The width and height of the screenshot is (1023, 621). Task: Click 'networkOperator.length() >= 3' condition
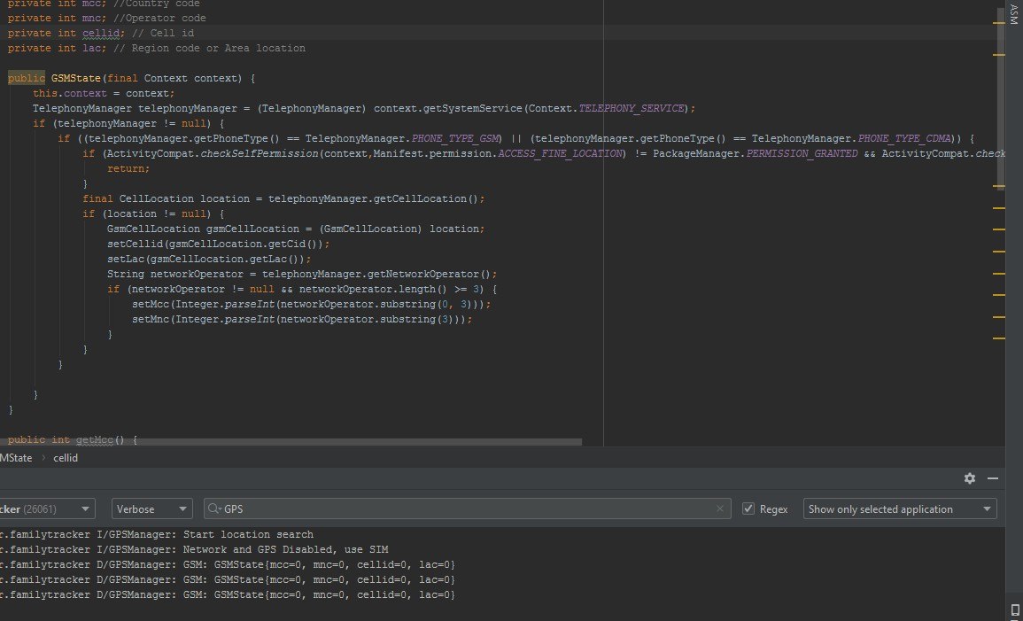[390, 289]
